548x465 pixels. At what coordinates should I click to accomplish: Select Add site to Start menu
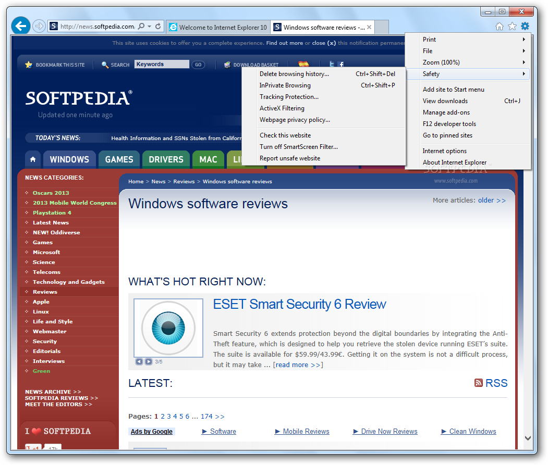[468, 90]
